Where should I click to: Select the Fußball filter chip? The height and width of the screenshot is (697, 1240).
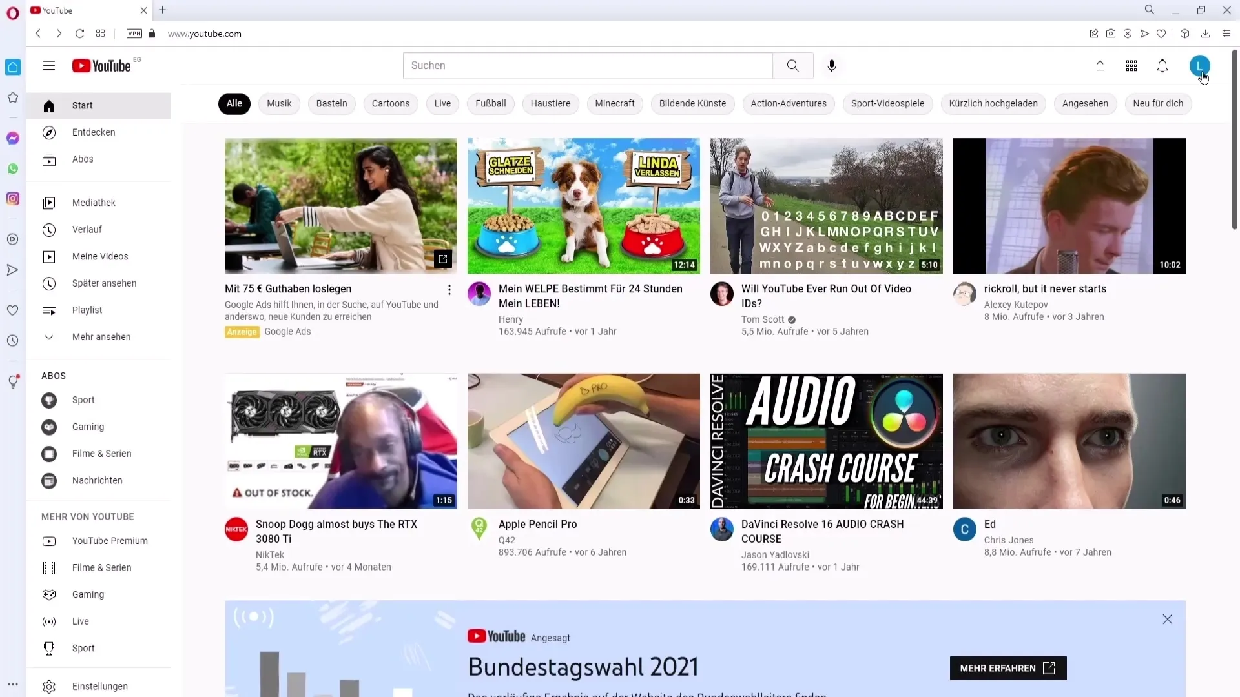pyautogui.click(x=491, y=103)
